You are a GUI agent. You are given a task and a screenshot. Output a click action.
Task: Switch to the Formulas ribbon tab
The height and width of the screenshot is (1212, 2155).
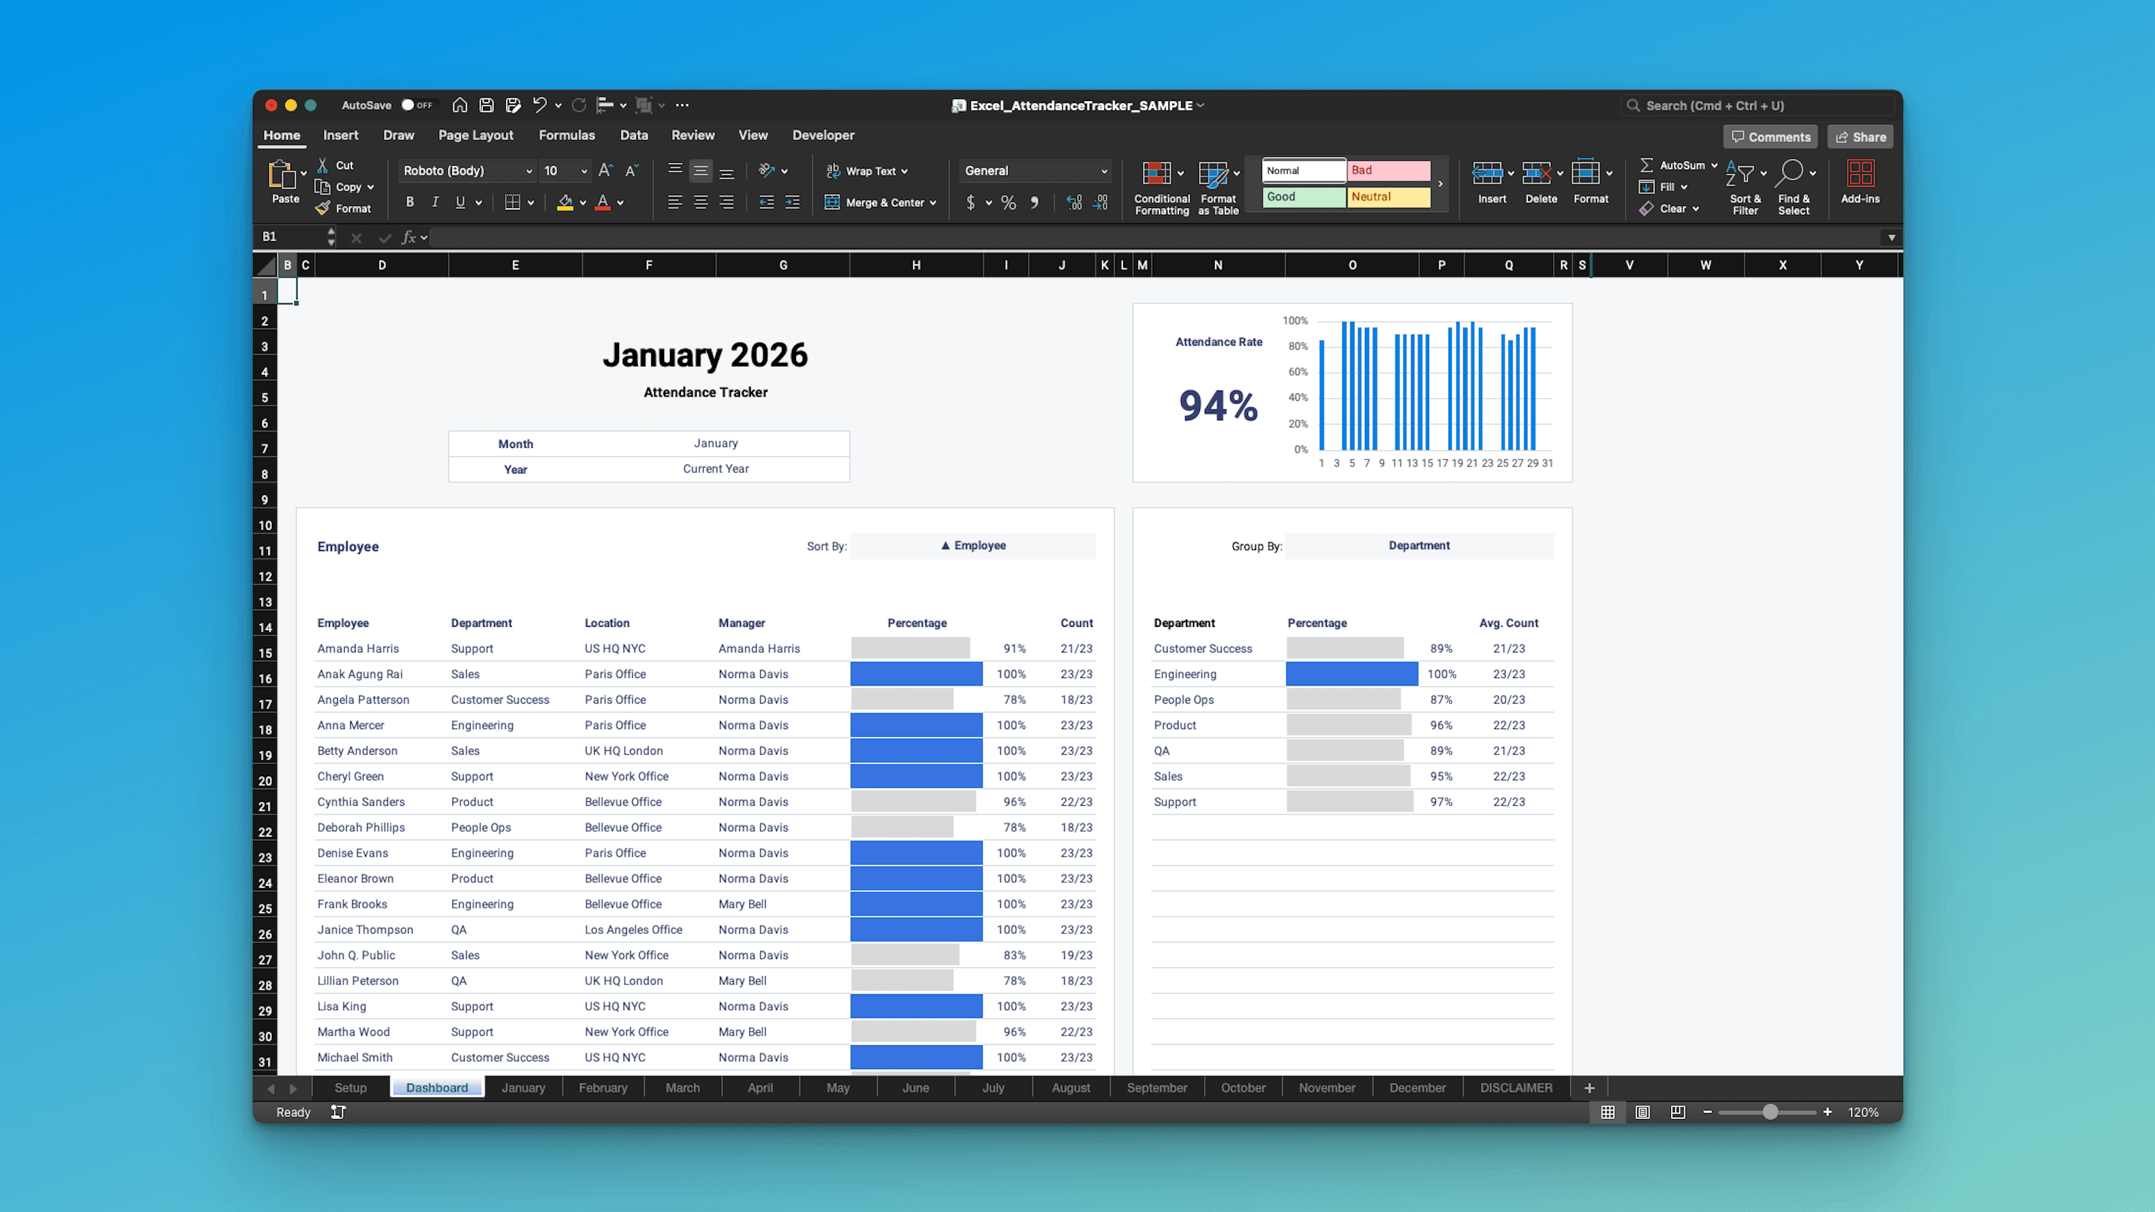[566, 135]
